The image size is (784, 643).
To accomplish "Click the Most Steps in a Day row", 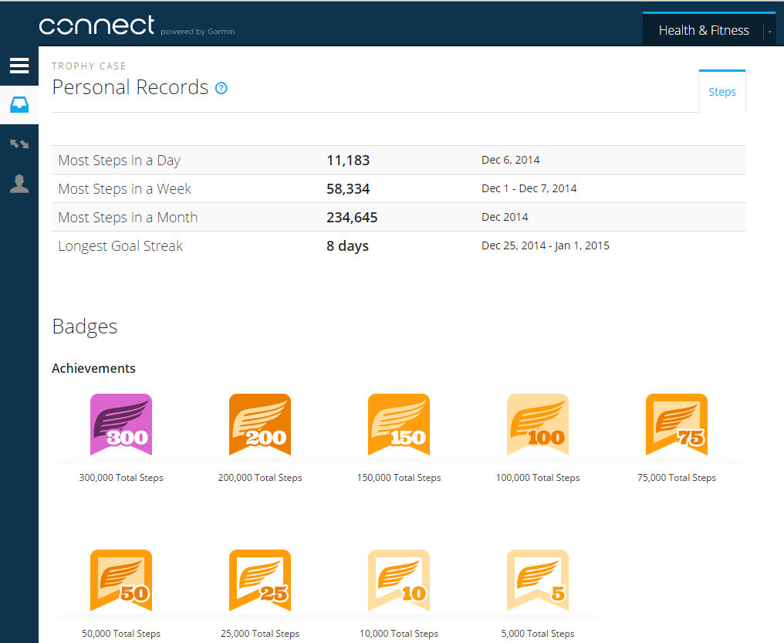I will click(x=398, y=161).
